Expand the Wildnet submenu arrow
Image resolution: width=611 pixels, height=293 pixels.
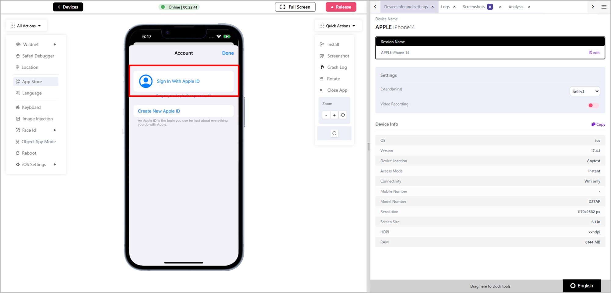55,45
